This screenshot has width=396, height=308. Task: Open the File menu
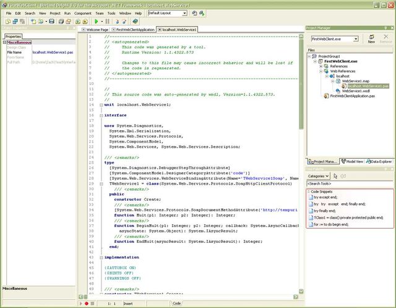point(9,13)
